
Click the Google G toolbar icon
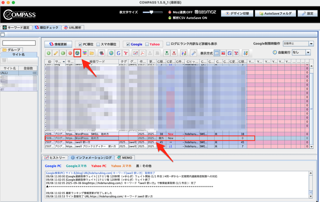[118, 53]
